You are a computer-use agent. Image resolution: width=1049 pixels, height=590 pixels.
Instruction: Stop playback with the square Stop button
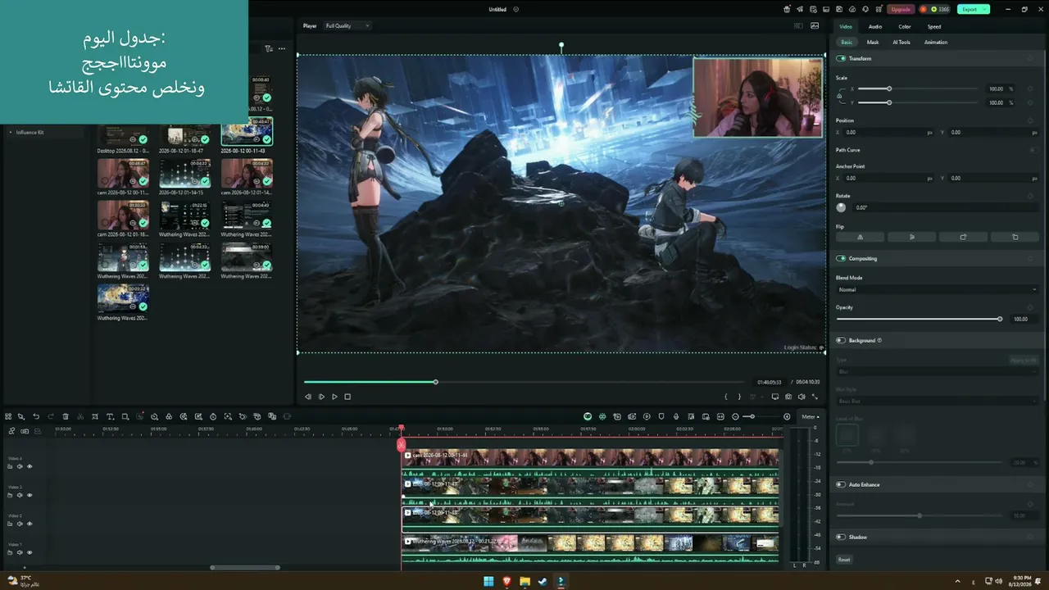point(347,397)
